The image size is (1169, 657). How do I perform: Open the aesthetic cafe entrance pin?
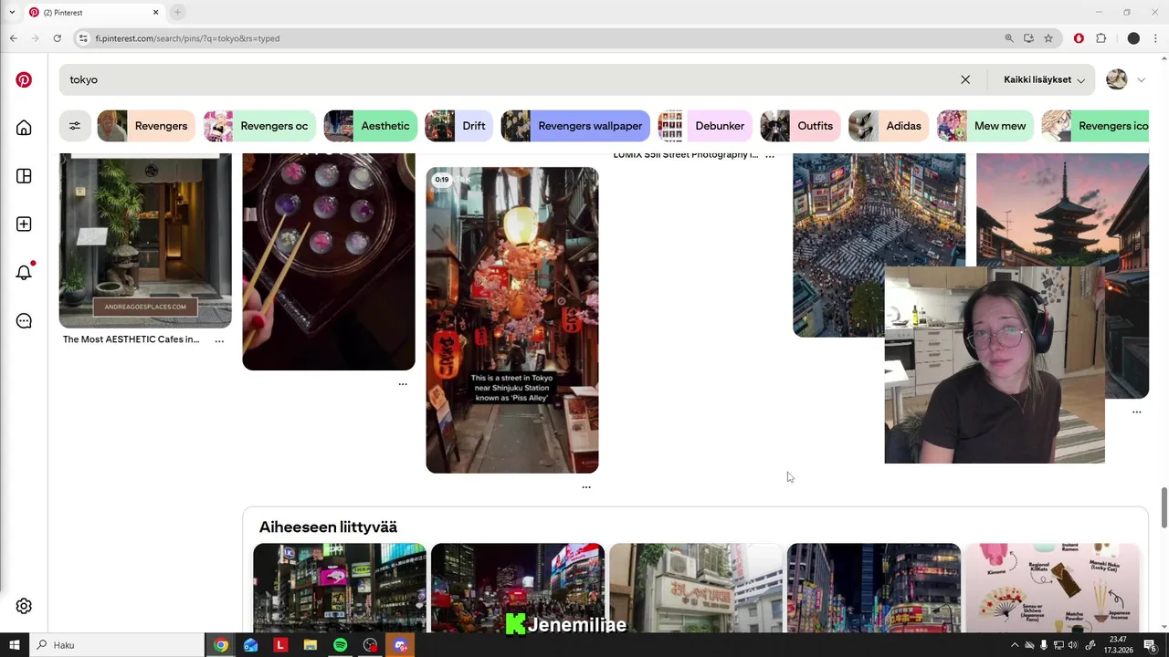[145, 240]
